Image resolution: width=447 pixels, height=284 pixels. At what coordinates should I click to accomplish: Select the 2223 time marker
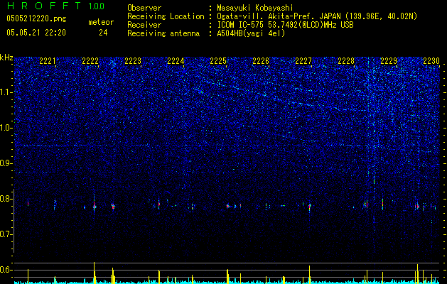coord(133,61)
